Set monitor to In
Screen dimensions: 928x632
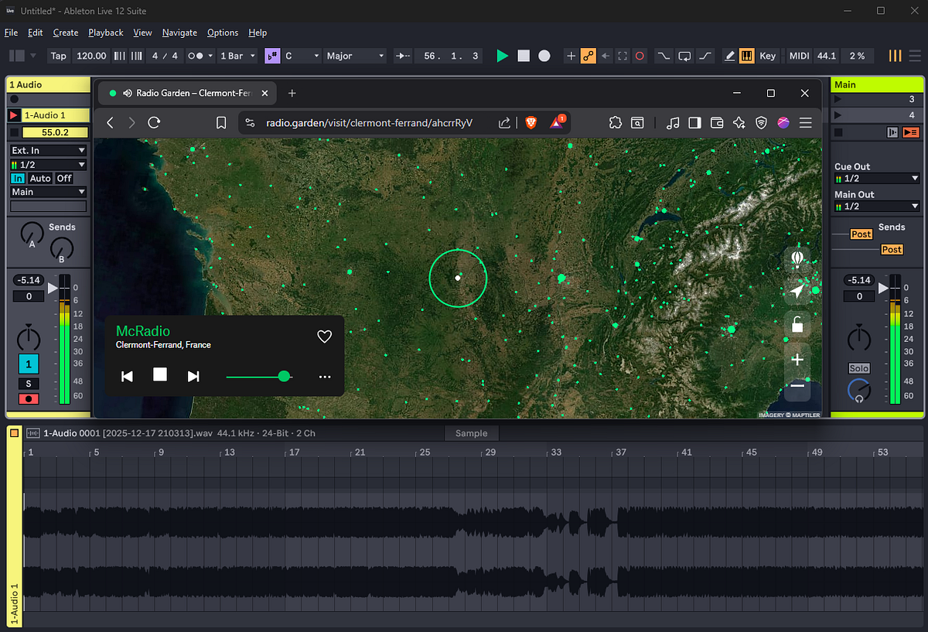click(x=18, y=179)
